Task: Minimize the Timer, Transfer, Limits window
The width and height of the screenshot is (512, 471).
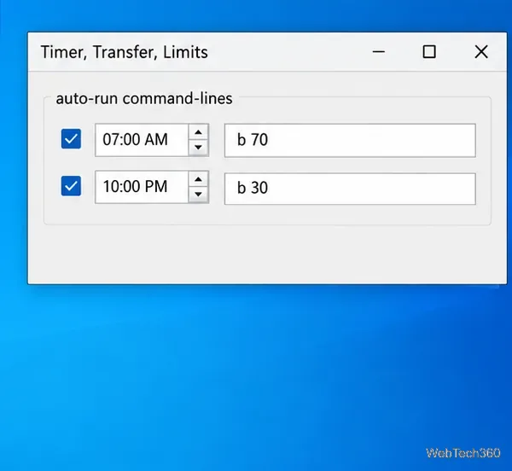Action: pyautogui.click(x=378, y=51)
